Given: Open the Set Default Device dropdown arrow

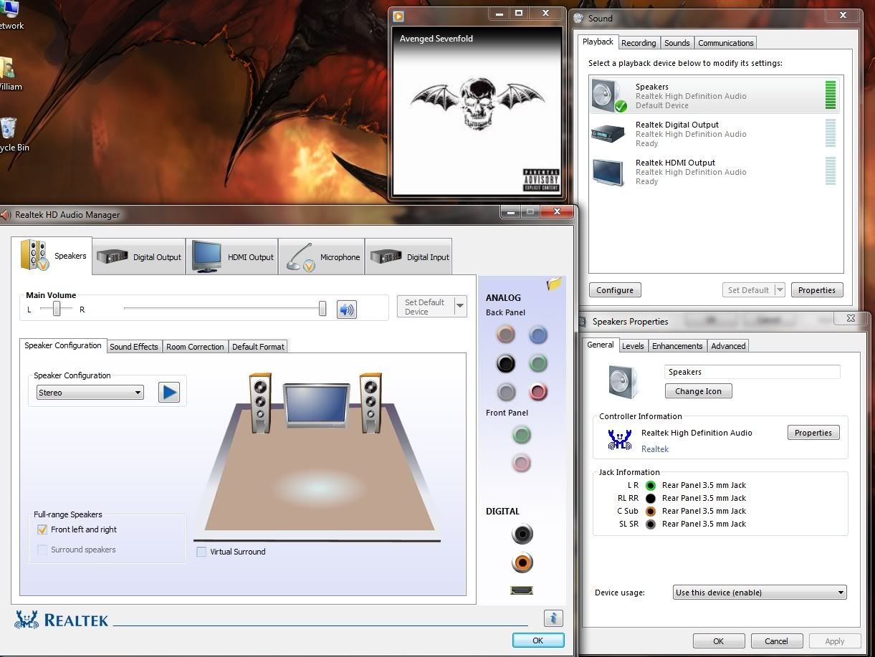Looking at the screenshot, I should [459, 306].
